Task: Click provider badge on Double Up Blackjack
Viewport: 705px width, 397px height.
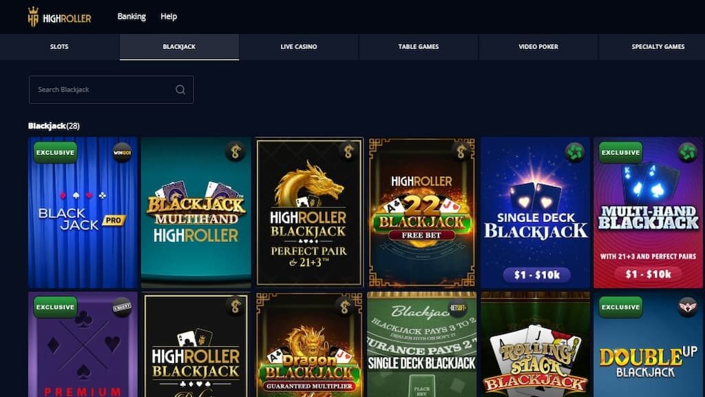Action: [688, 307]
